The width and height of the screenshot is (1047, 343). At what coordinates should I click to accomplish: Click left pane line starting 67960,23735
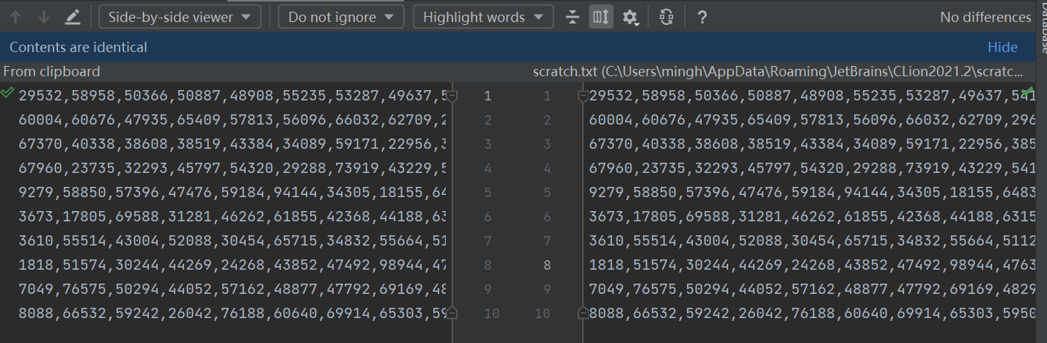pyautogui.click(x=232, y=169)
